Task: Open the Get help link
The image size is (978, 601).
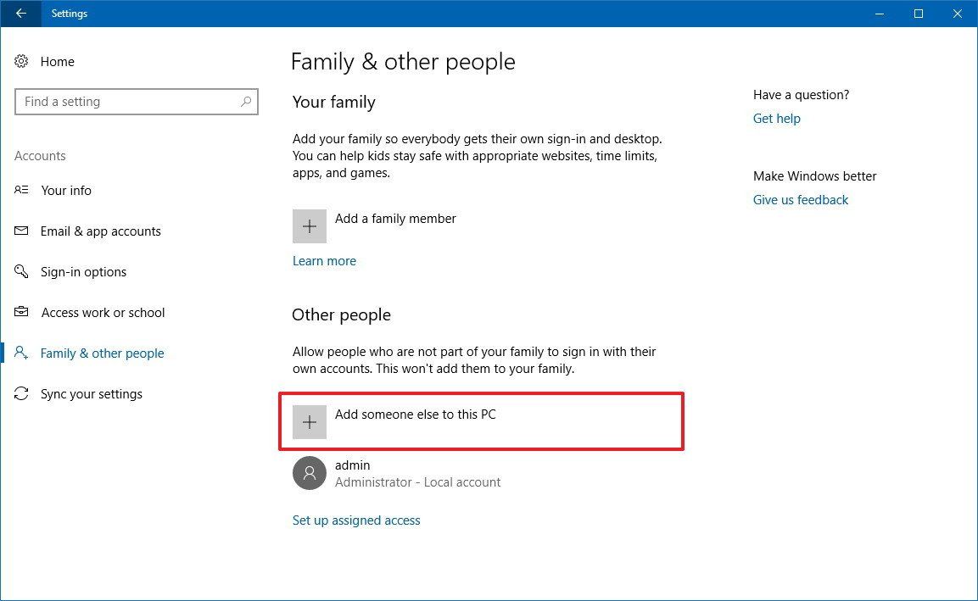Action: pos(776,118)
